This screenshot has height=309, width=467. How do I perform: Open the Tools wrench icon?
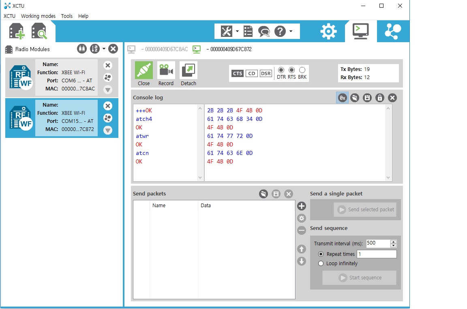point(226,31)
